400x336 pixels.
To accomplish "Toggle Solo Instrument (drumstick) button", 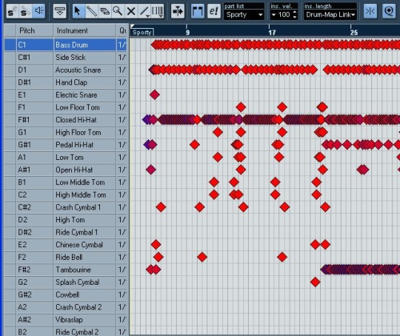I will (x=26, y=11).
